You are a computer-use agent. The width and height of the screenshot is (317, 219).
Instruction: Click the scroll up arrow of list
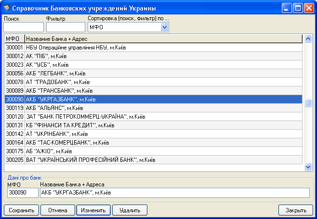coord(308,38)
